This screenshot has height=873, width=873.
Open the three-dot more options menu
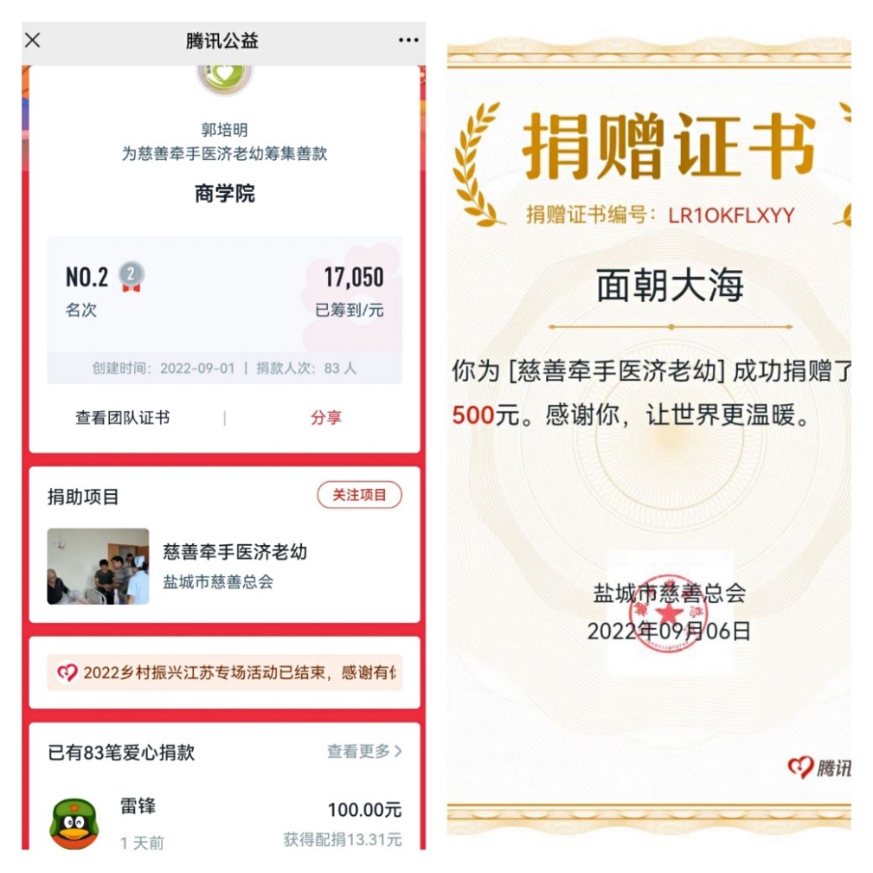(x=408, y=40)
